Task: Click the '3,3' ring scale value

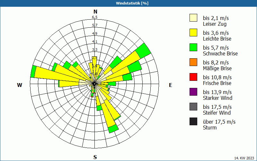Action: click(x=94, y=50)
